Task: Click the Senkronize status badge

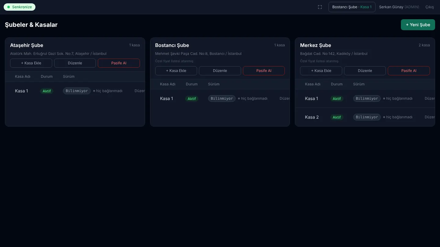Action: tap(20, 7)
